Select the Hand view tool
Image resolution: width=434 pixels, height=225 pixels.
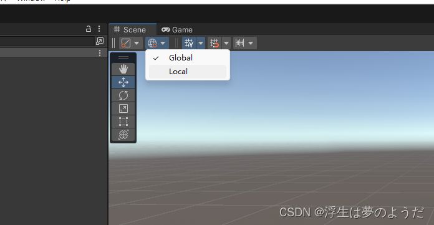click(123, 69)
